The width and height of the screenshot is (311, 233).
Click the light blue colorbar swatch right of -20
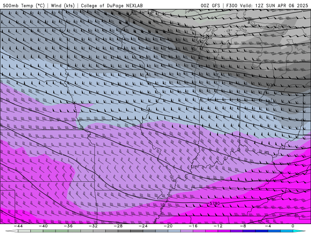[x=174, y=231]
